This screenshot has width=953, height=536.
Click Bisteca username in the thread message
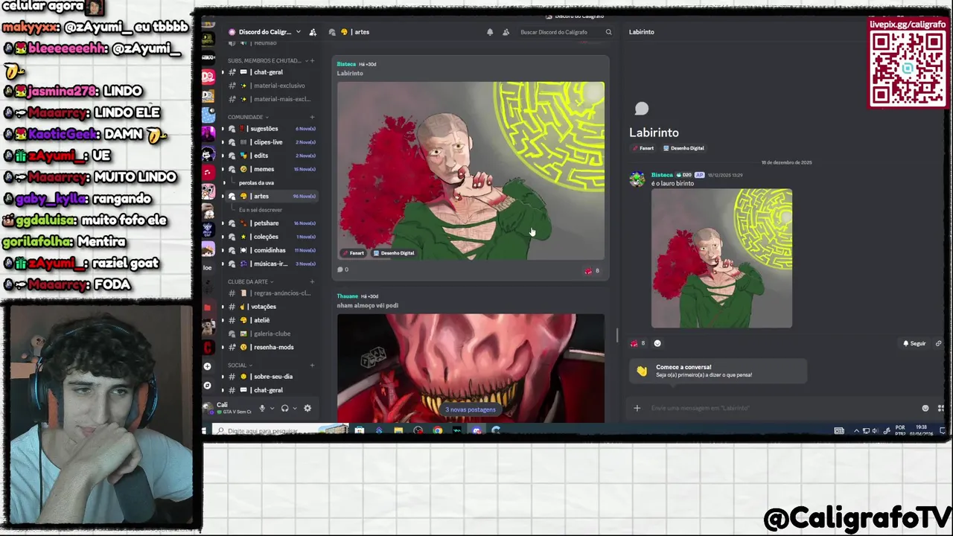(x=662, y=175)
